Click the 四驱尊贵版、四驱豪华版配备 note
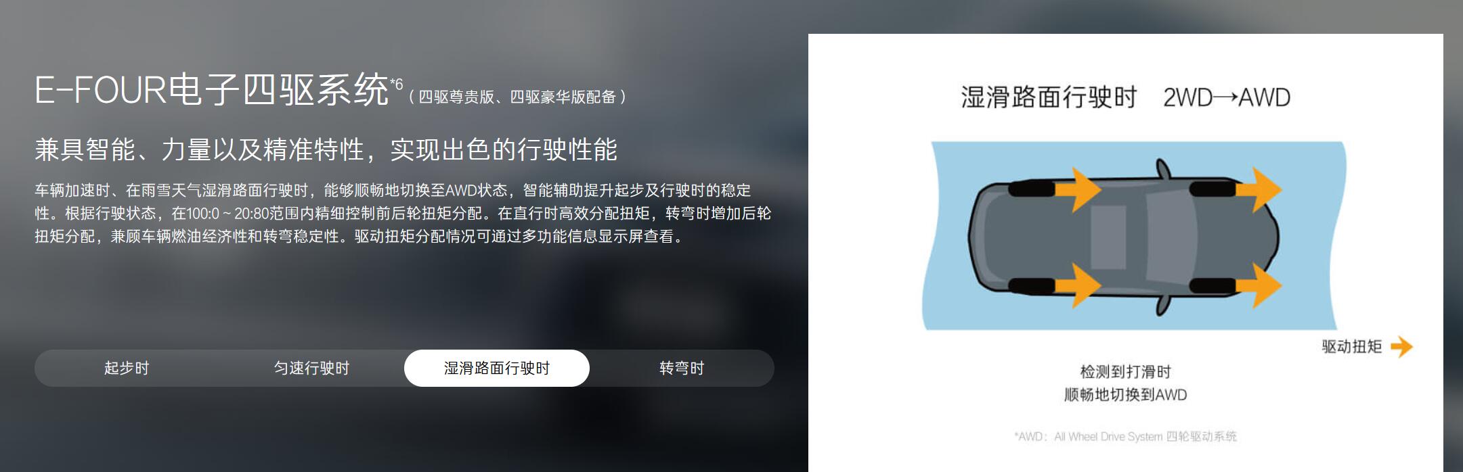Viewport: 1463px width, 472px height. 517,97
